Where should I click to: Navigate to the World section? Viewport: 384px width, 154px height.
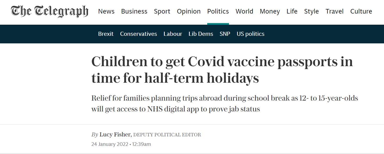(x=244, y=11)
